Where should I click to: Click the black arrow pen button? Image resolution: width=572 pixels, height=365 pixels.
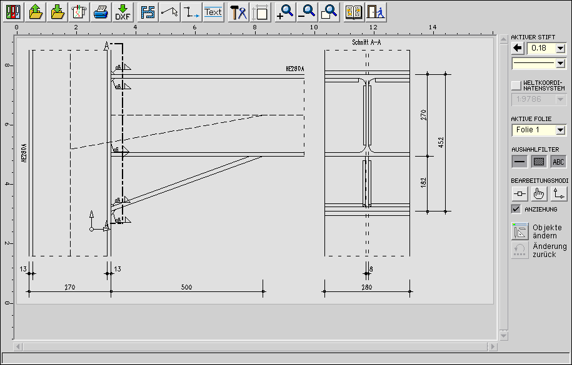click(518, 48)
